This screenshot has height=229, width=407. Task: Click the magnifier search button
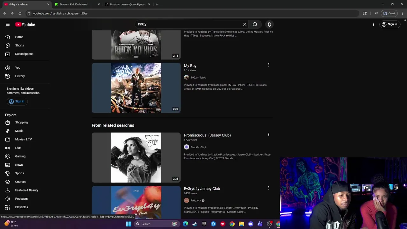pos(255,24)
